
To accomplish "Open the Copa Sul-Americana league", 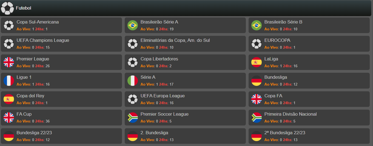I will click(x=61, y=25).
